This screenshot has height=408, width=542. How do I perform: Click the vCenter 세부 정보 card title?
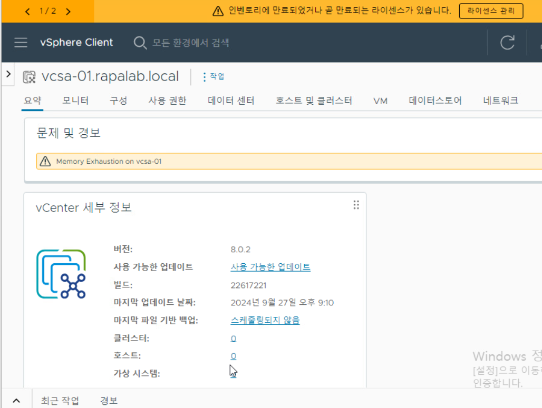pos(84,208)
